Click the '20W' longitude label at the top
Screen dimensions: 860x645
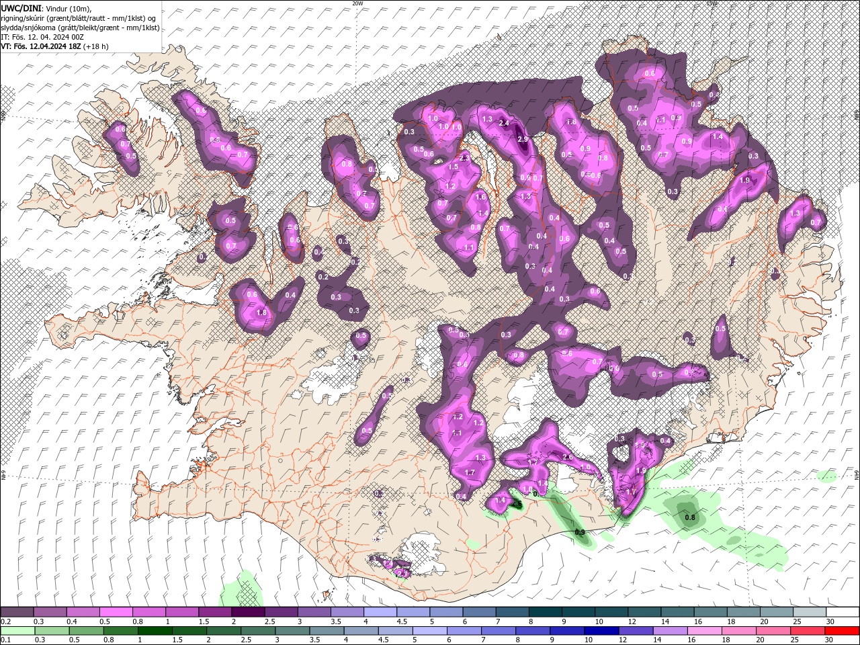pos(357,3)
